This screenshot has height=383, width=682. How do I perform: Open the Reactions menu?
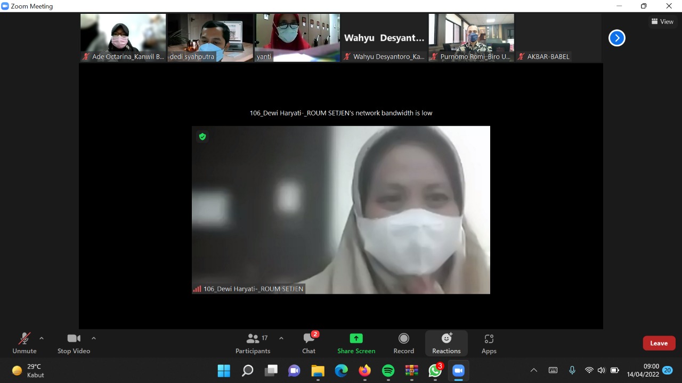coord(446,343)
